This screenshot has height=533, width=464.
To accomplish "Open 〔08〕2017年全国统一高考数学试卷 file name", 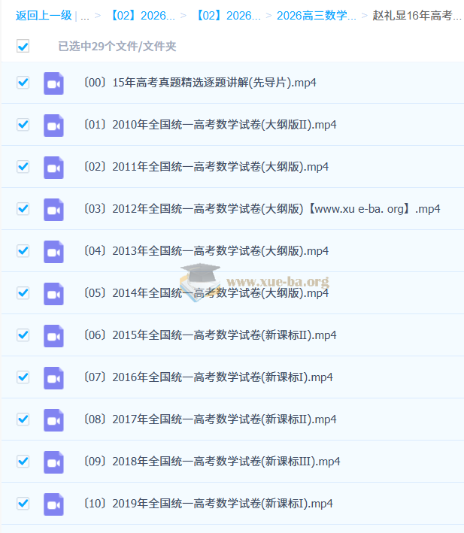I will pyautogui.click(x=210, y=419).
